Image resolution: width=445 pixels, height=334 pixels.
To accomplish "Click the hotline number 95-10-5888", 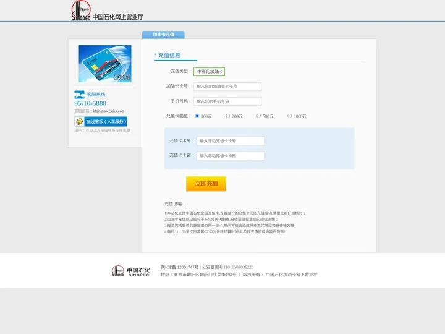I will tap(90, 103).
